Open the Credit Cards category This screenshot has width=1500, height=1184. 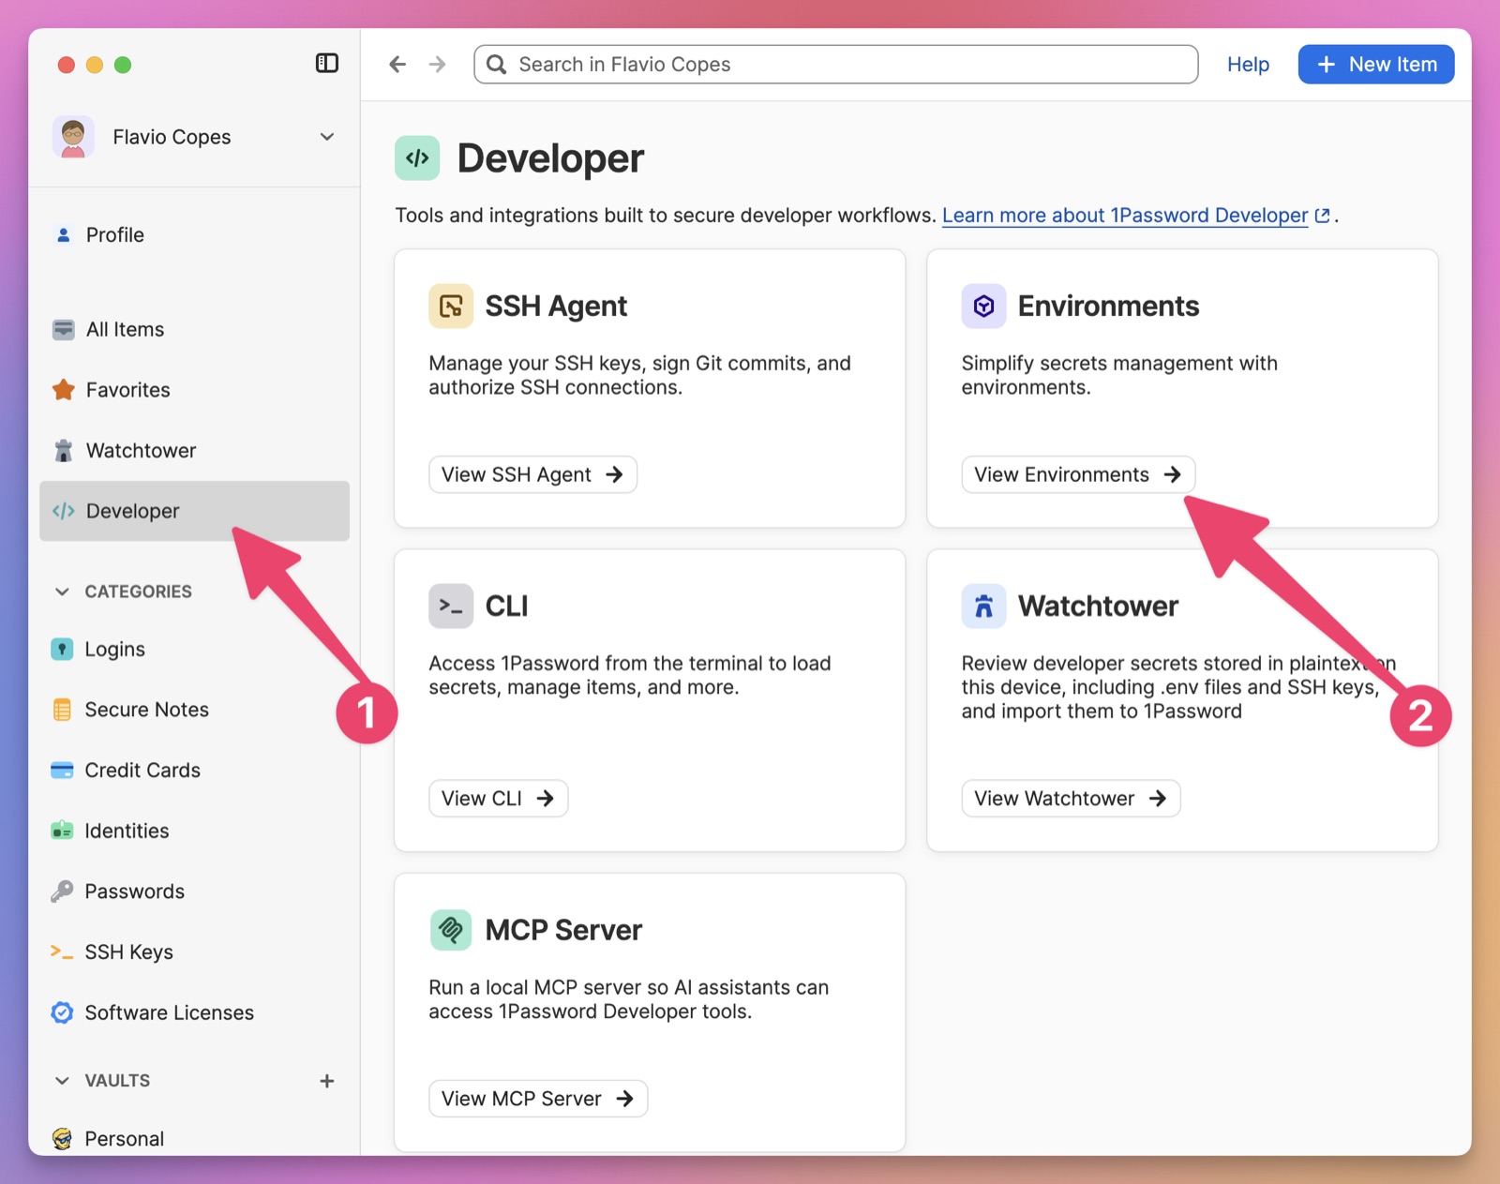pos(194,771)
